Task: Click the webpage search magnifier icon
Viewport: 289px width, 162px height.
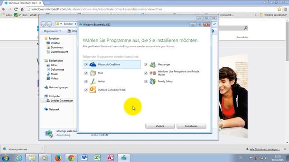Action: tap(246, 28)
